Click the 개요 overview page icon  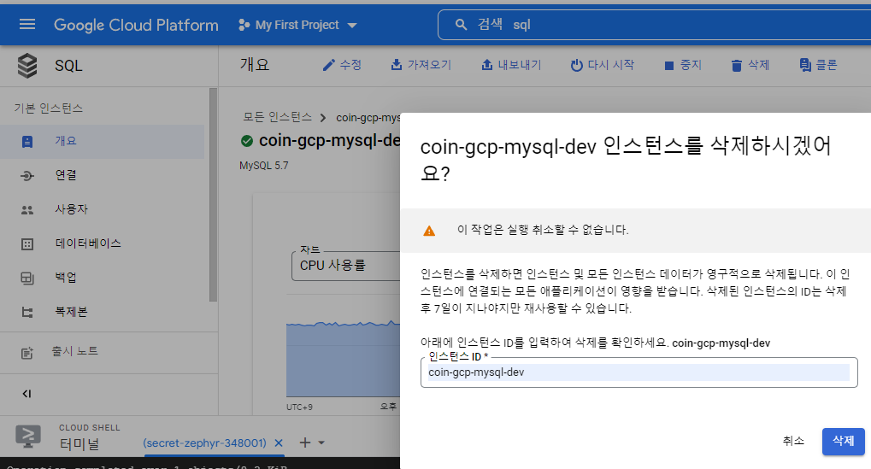27,142
